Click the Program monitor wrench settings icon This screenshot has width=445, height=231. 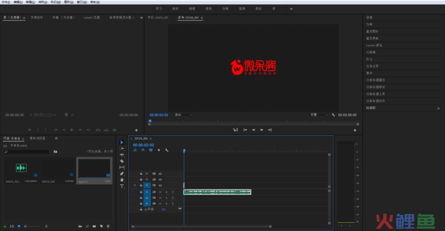333,115
